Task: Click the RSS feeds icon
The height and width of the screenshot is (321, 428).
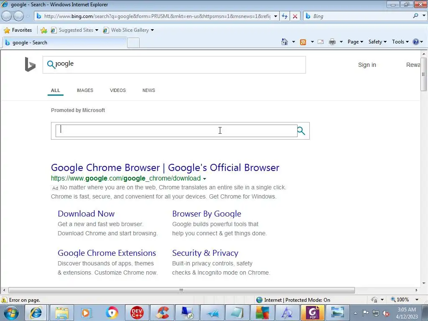Action: pyautogui.click(x=303, y=42)
